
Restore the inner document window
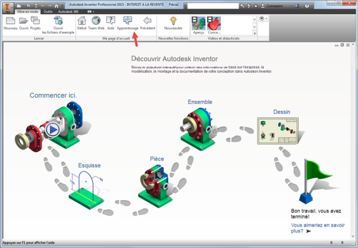click(342, 45)
